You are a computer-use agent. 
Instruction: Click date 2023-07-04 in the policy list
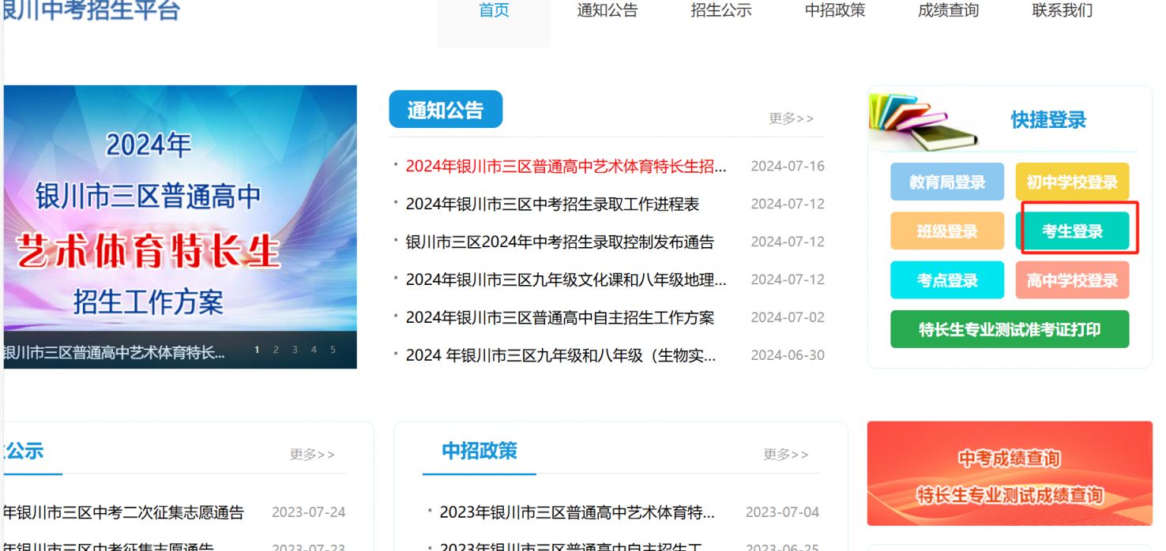coord(783,512)
